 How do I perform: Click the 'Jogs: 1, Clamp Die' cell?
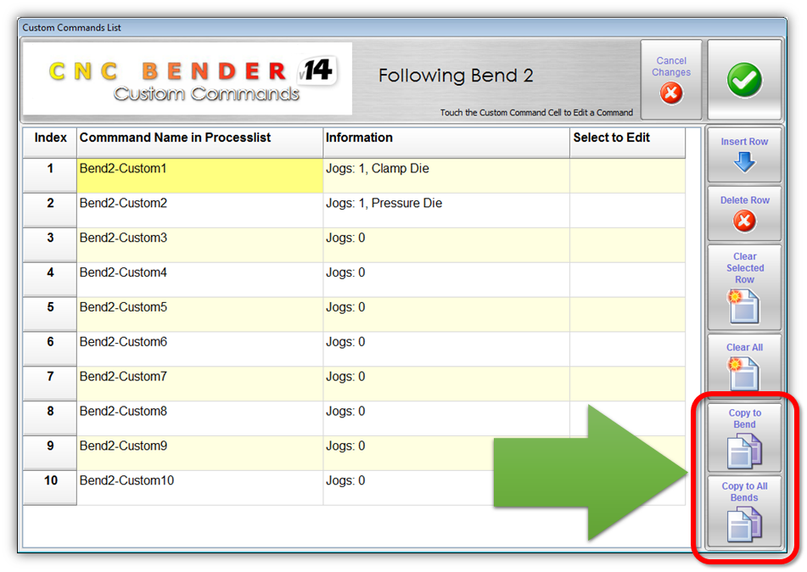tap(446, 176)
